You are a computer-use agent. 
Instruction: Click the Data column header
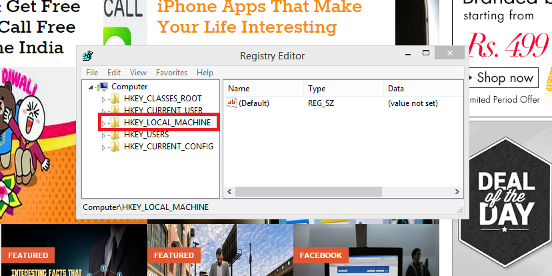[x=423, y=89]
